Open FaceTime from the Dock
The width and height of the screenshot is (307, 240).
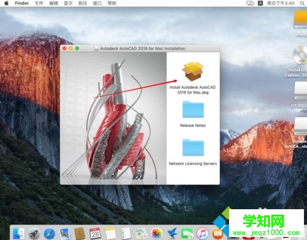[187, 233]
